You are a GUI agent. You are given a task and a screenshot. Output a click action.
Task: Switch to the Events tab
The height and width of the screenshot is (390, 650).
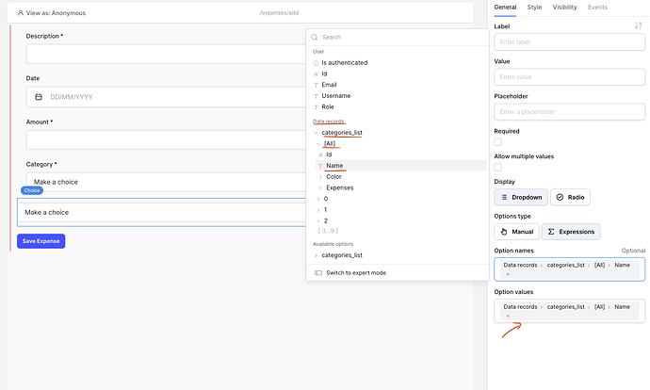(597, 7)
